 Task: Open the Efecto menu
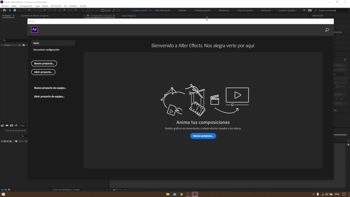click(x=45, y=6)
